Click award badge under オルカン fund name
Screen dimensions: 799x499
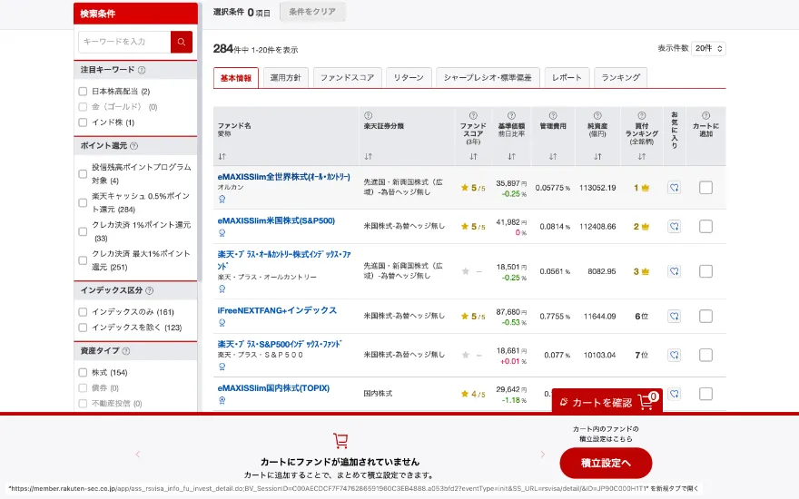click(222, 199)
